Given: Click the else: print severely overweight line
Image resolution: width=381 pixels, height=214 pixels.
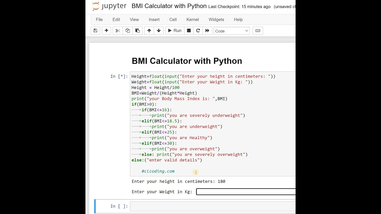Looking at the screenshot, I should tap(195, 155).
